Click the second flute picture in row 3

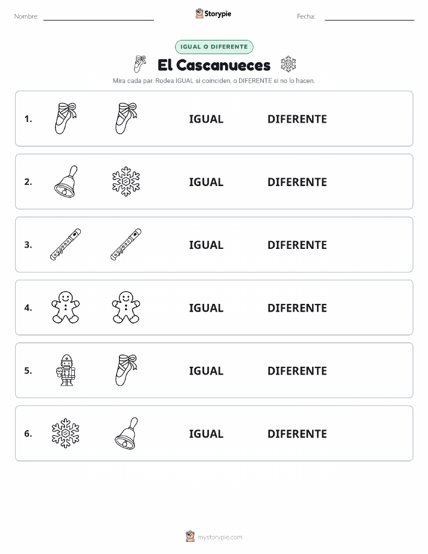(x=126, y=245)
